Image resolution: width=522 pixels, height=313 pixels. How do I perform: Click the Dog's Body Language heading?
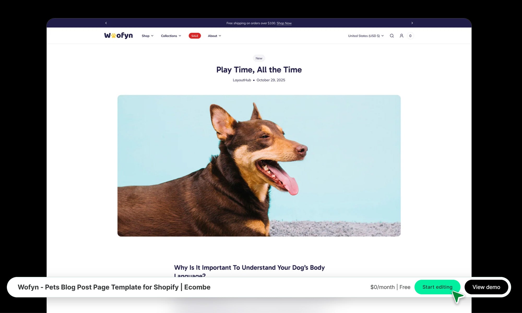249,268
